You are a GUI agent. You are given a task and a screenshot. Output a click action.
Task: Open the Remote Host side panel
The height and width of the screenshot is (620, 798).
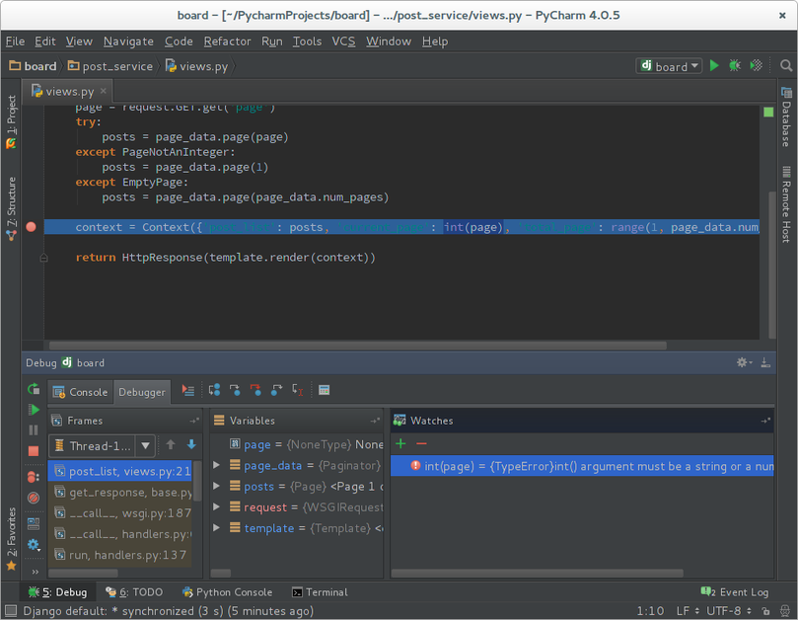point(787,203)
